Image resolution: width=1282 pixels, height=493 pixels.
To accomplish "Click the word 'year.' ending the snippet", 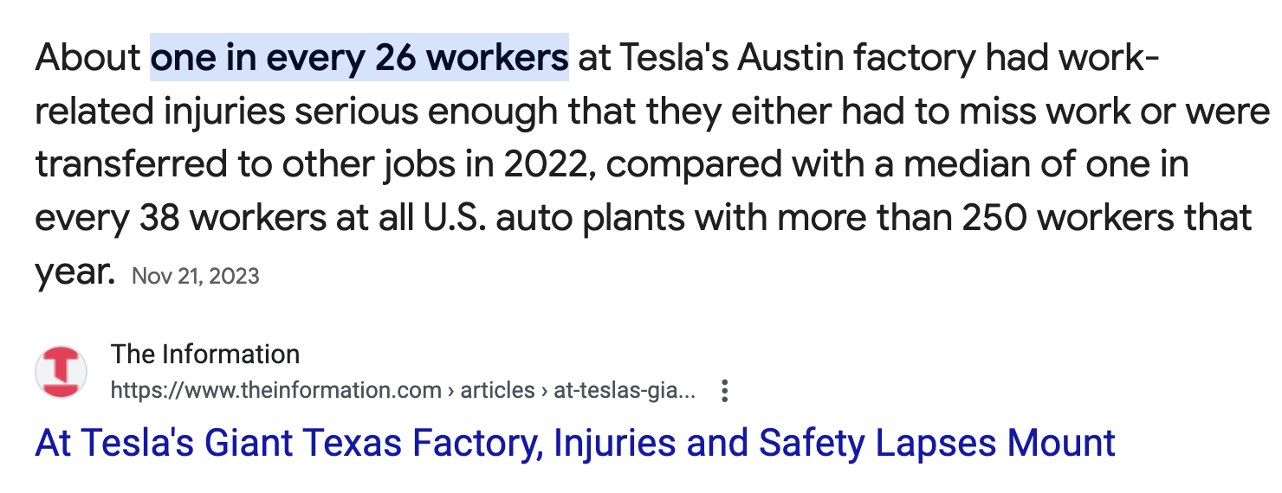I will [x=74, y=272].
